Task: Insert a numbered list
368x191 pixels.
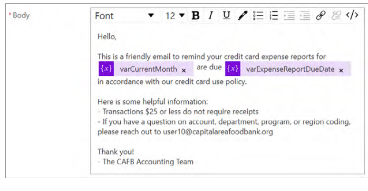Action: (x=274, y=16)
